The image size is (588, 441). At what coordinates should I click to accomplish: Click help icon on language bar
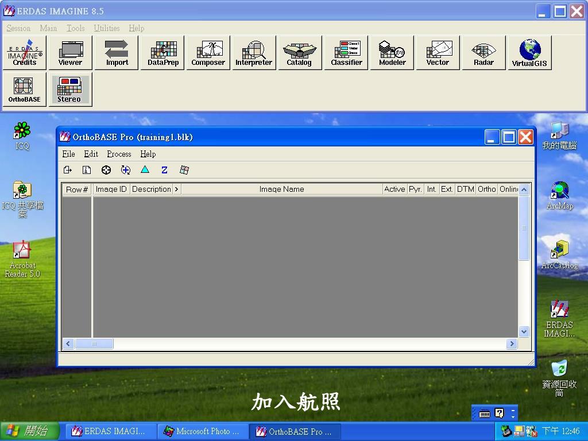tap(500, 413)
